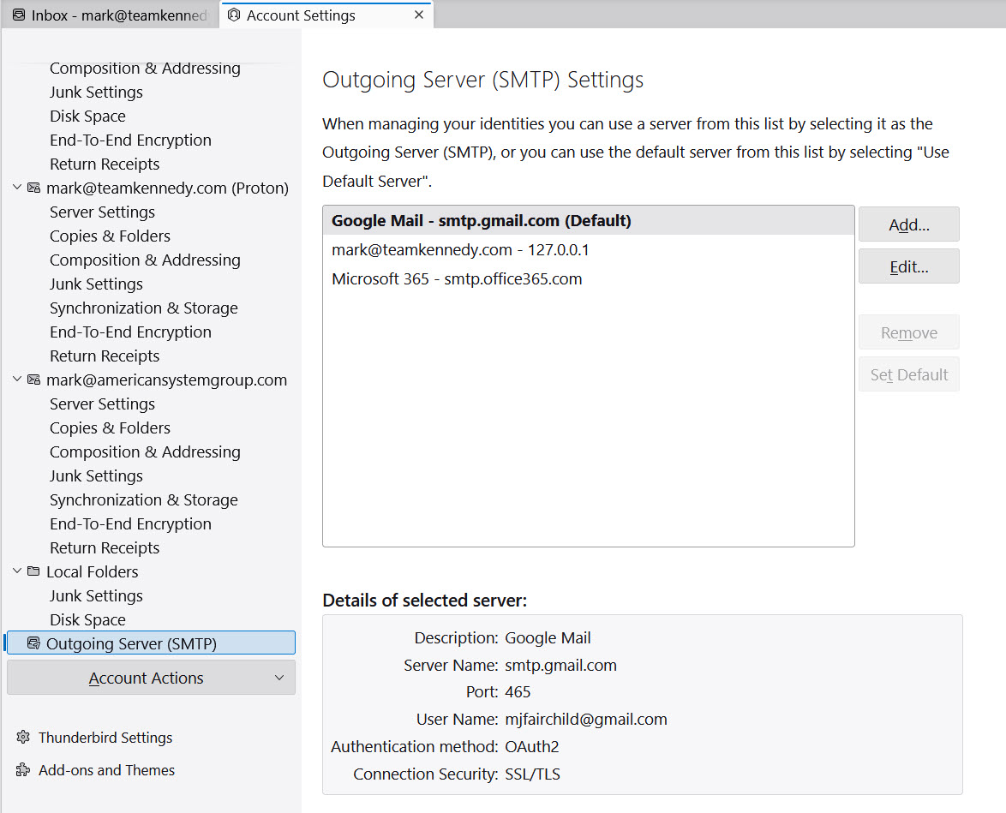
Task: Close the Account Settings tab
Action: (x=419, y=15)
